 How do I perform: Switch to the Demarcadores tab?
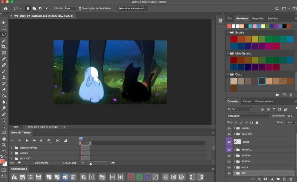coord(264,102)
